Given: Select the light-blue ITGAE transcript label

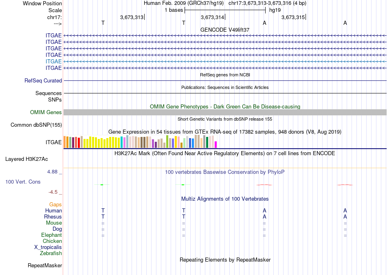Looking at the screenshot, I should (53, 61).
